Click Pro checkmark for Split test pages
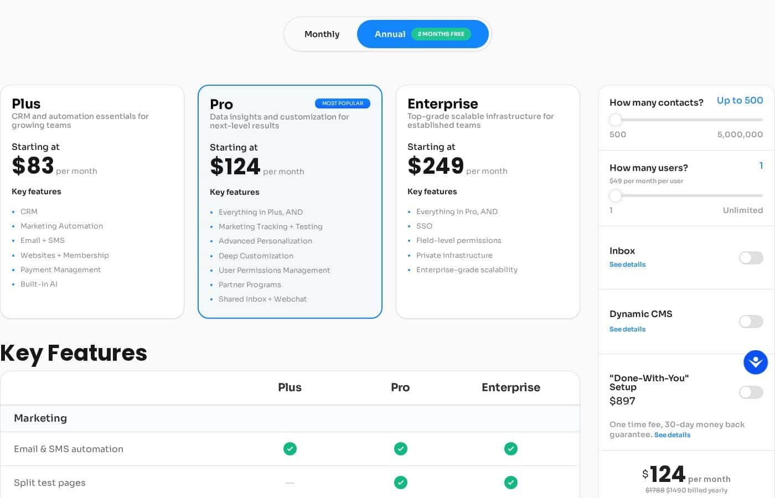The image size is (775, 498). [x=401, y=483]
